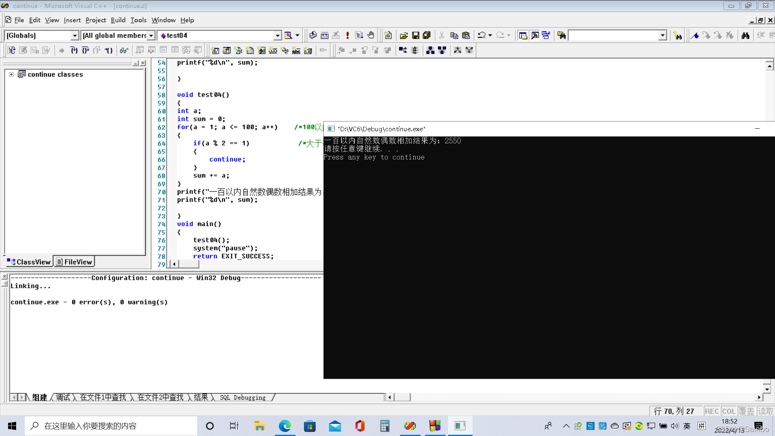
Task: Open Microsoft Edge from the taskbar
Action: [x=285, y=426]
